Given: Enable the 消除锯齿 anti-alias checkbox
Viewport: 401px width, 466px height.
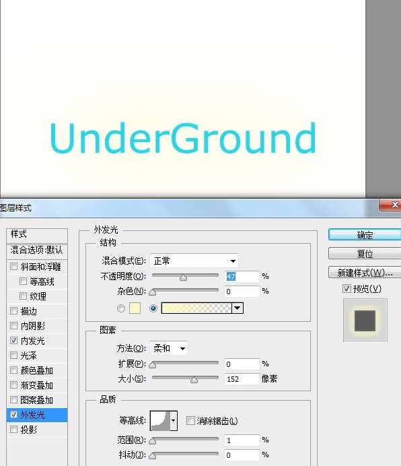Looking at the screenshot, I should coord(190,420).
